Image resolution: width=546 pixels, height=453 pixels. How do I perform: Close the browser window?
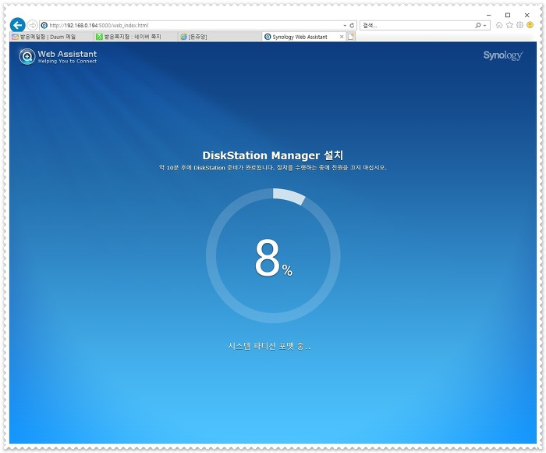coord(526,15)
